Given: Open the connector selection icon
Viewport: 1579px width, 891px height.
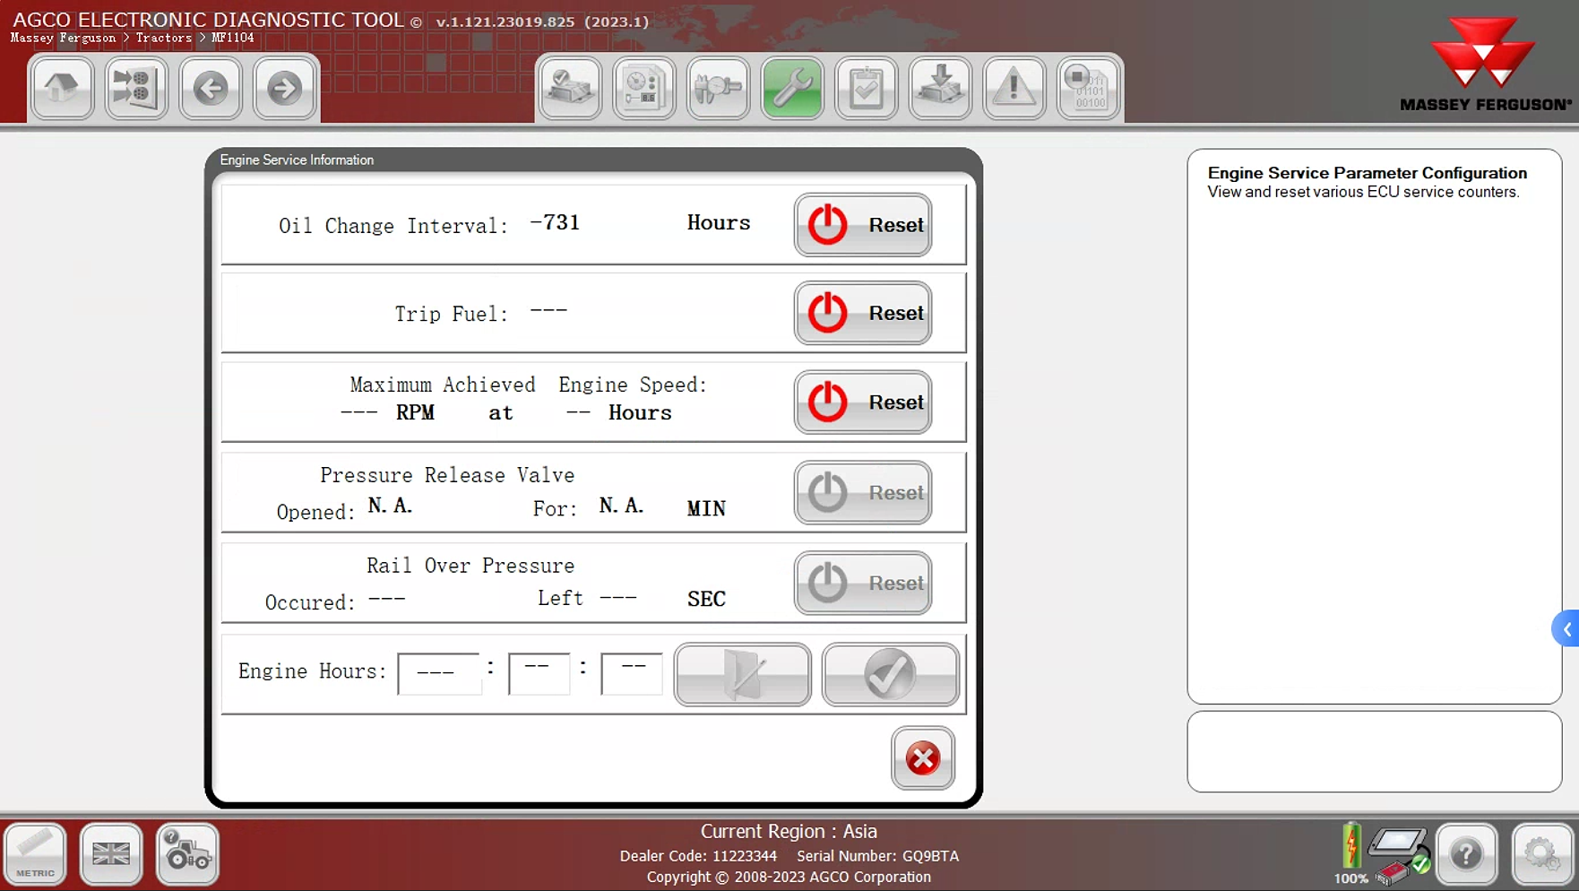Looking at the screenshot, I should (x=136, y=88).
